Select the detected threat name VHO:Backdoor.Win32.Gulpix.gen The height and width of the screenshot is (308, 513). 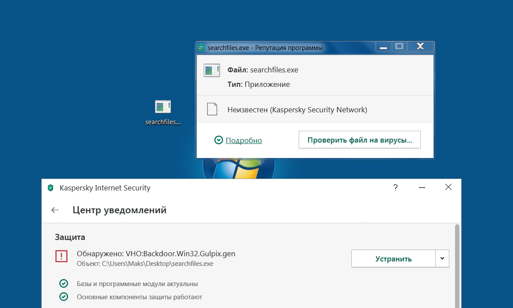181,254
